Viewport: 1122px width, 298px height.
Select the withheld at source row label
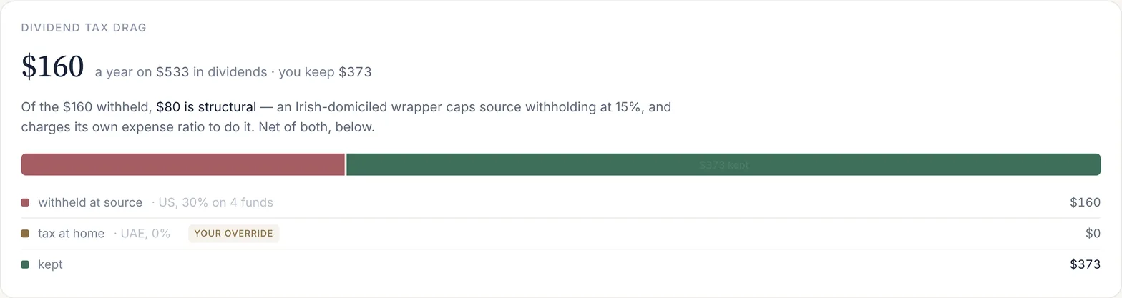90,202
